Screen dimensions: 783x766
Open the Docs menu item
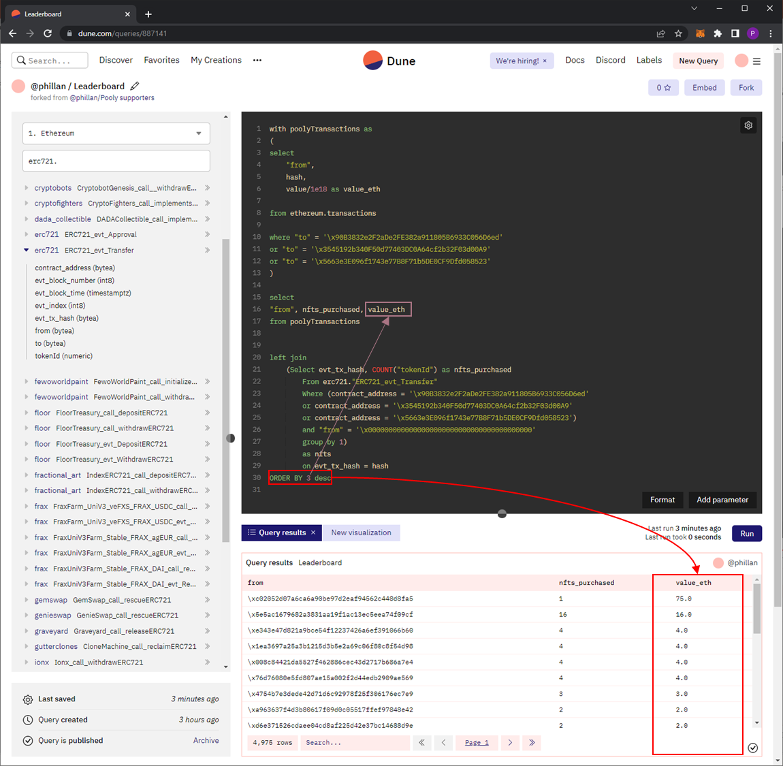point(575,60)
